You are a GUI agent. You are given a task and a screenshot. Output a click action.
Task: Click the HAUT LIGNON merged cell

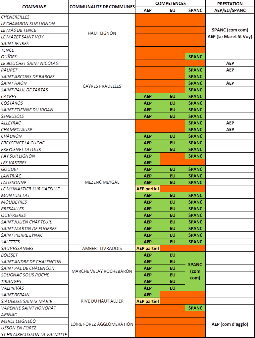click(102, 33)
